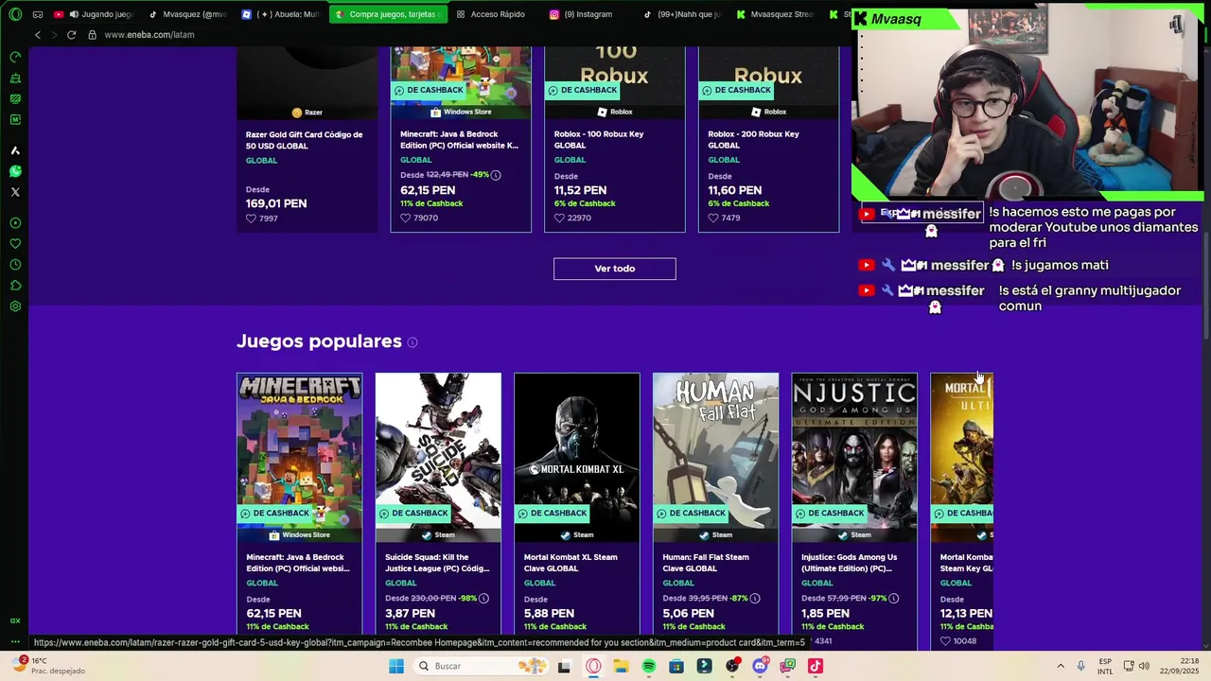Open Suicide Squad Kill the Justice League link
The image size is (1211, 681).
pyautogui.click(x=437, y=563)
